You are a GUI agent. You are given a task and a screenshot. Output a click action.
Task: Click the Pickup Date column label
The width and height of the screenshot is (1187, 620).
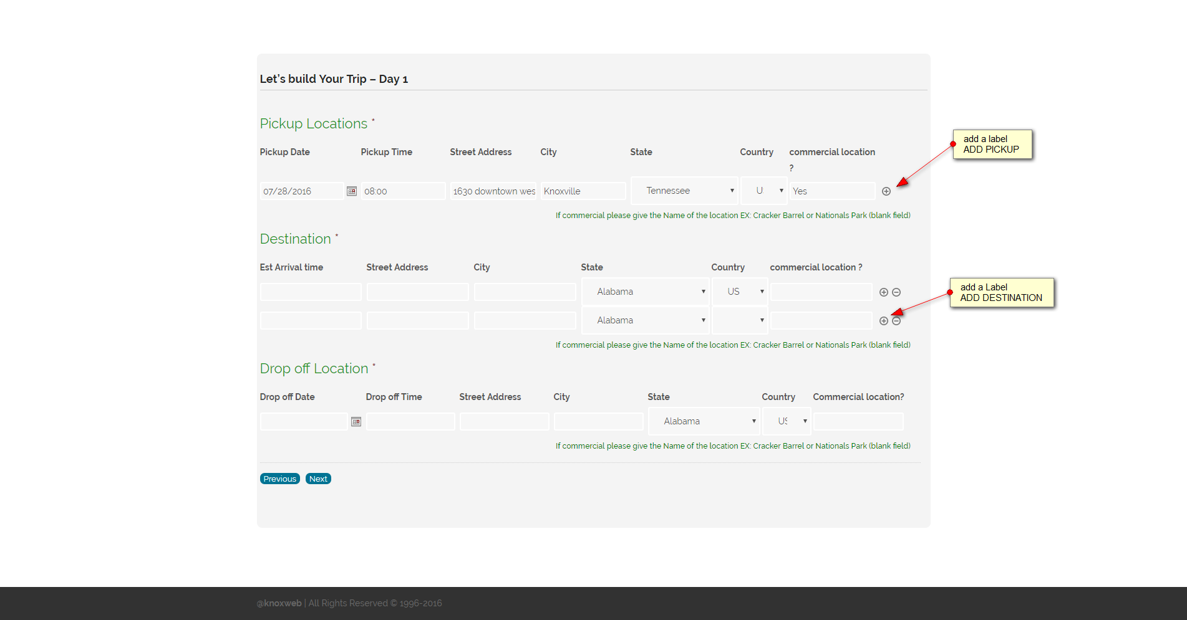(x=285, y=152)
